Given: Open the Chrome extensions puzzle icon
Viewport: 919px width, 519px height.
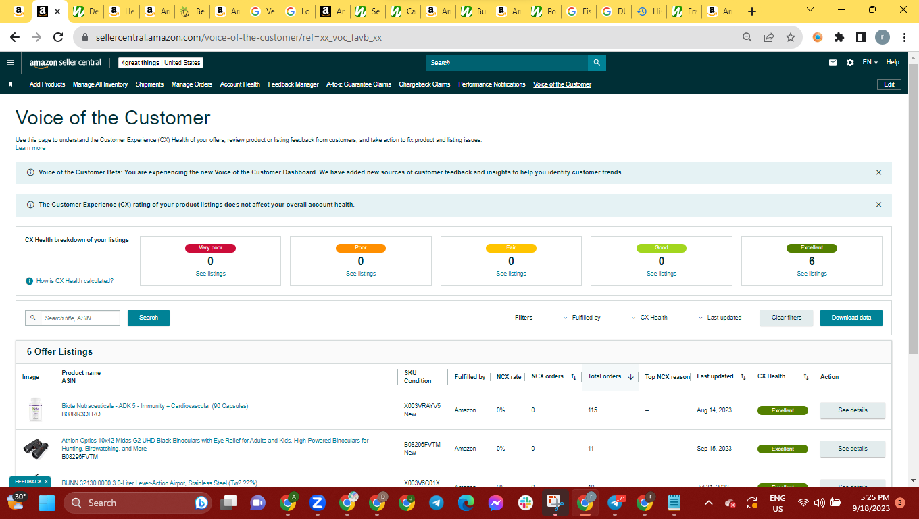Looking at the screenshot, I should click(839, 38).
